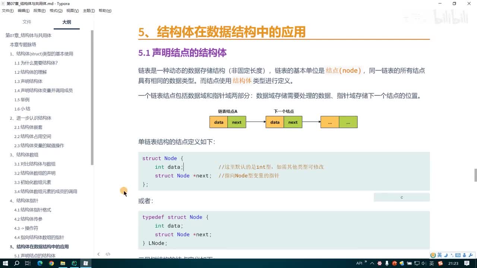The height and width of the screenshot is (268, 477).
Task: Go to outline 2.1 结构体嵌套
Action: 28,127
